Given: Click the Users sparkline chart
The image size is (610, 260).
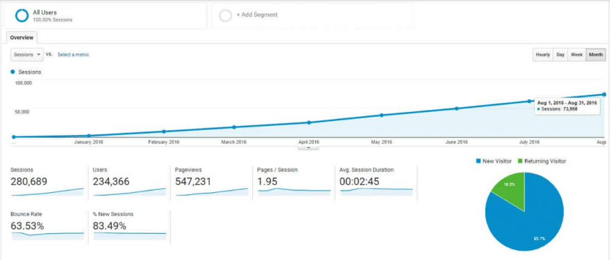Looking at the screenshot, I should (129, 192).
